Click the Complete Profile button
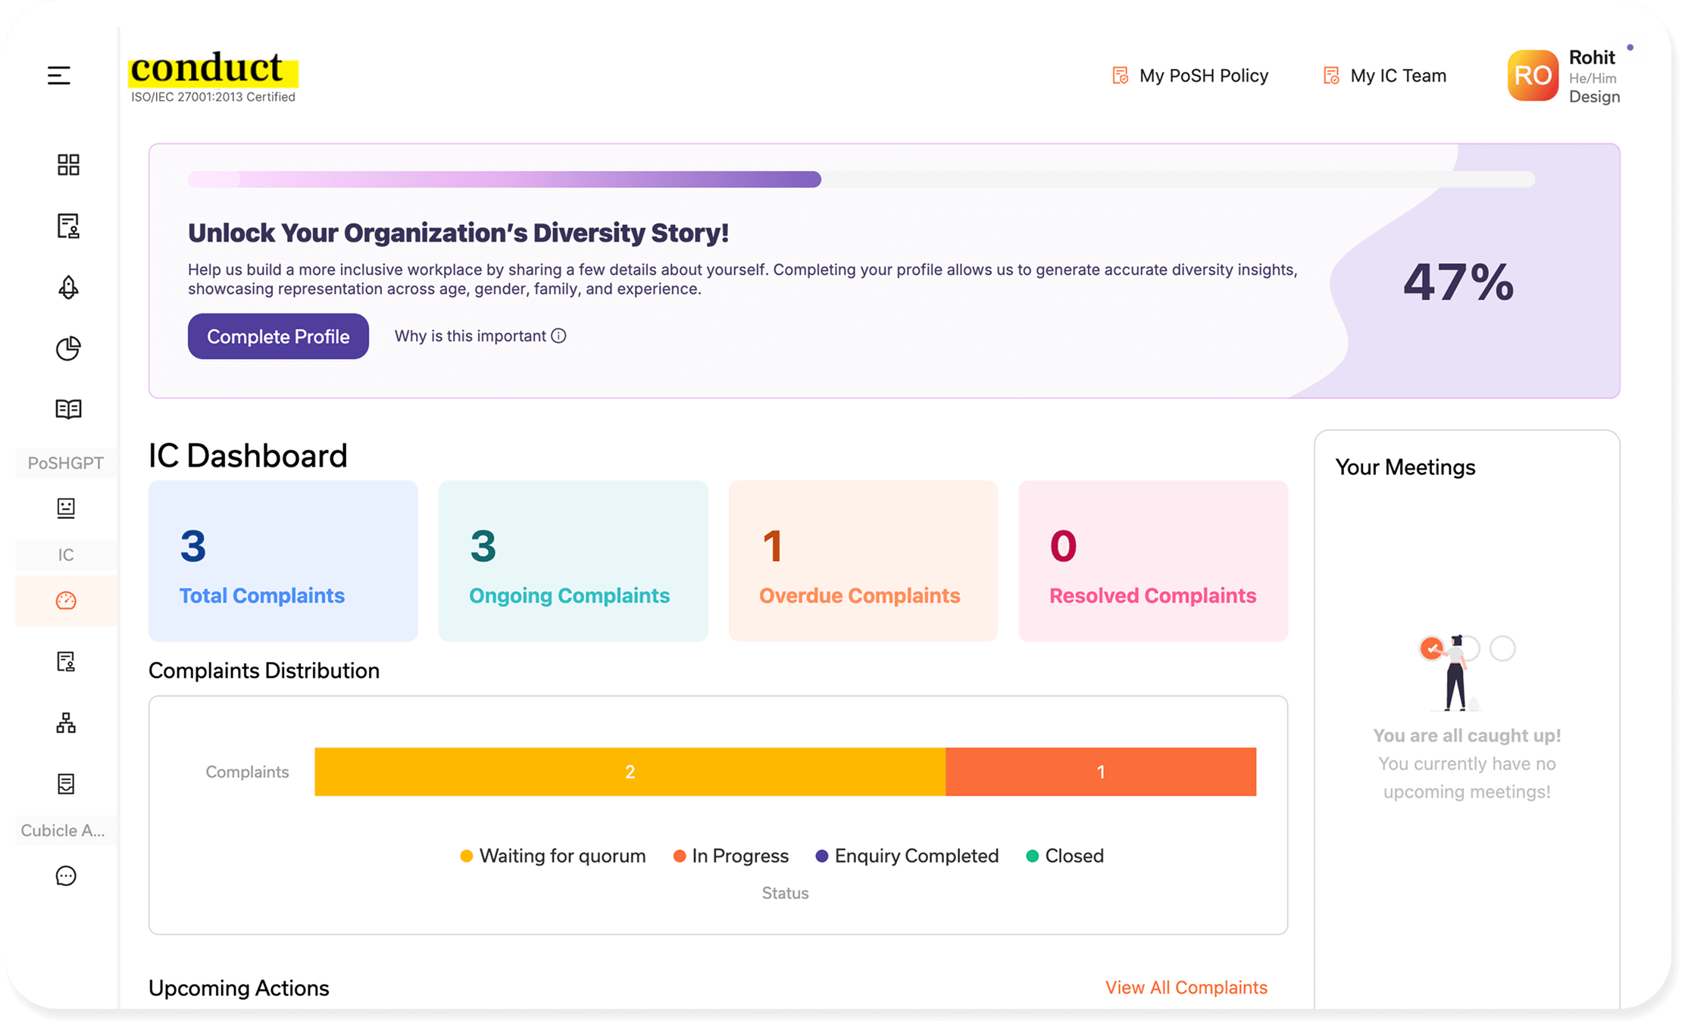 tap(278, 336)
